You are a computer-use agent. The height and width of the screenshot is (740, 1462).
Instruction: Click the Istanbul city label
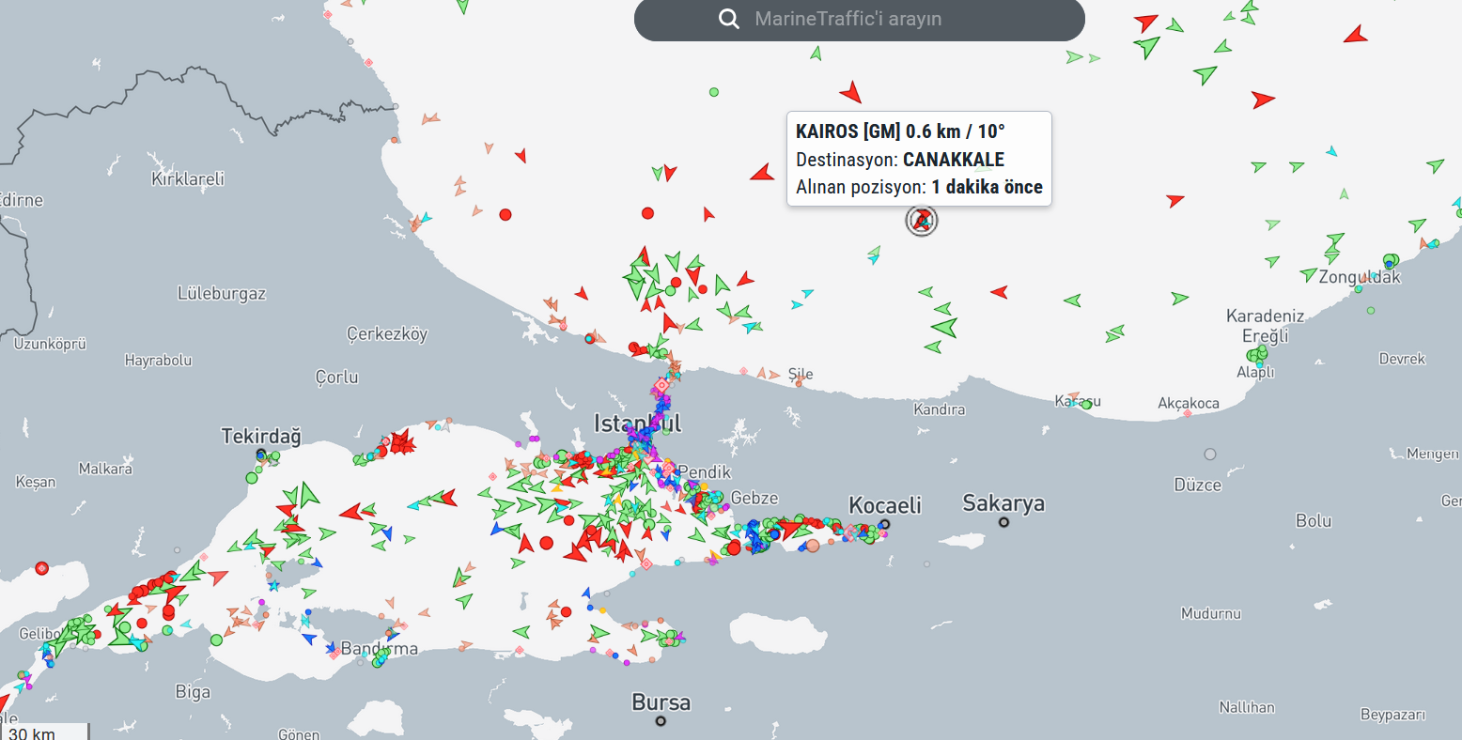(637, 424)
